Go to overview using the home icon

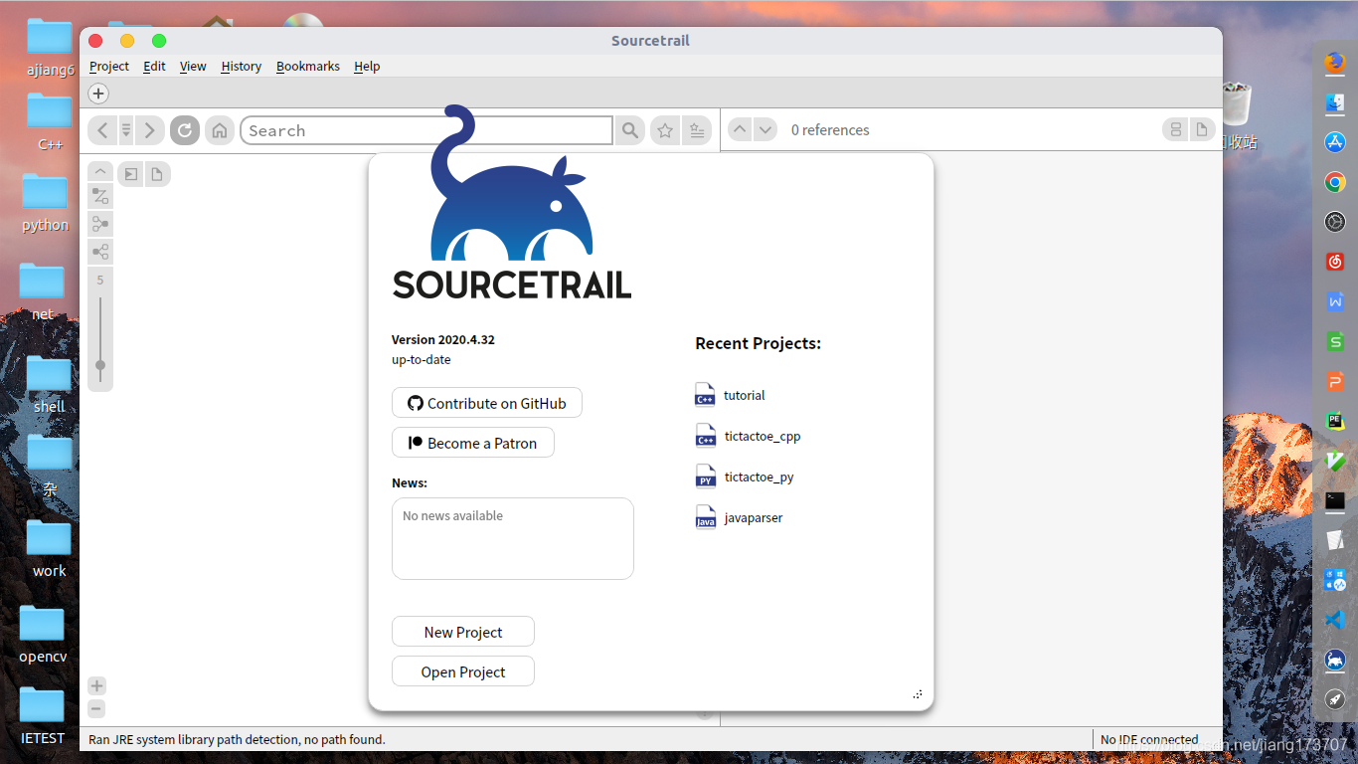[x=219, y=130]
